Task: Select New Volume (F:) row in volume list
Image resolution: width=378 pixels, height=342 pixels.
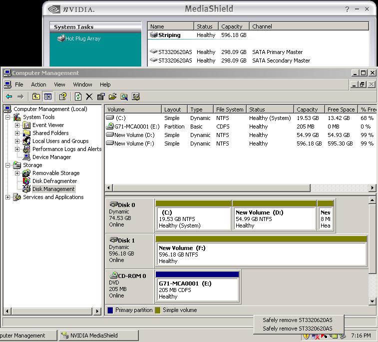Action: pos(240,143)
